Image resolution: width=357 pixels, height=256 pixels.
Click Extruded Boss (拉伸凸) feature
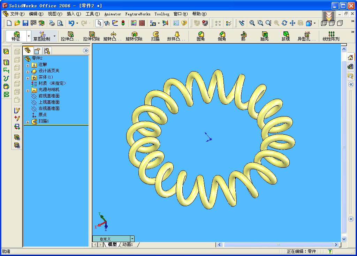click(x=70, y=36)
